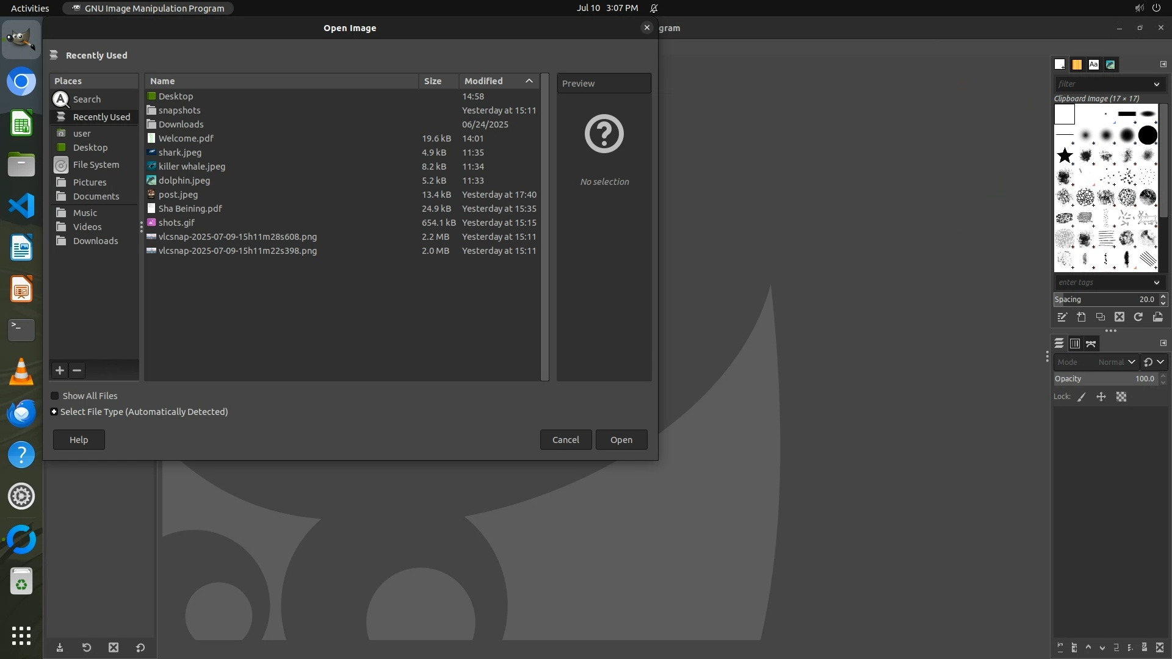Click the Open button

[x=621, y=440]
